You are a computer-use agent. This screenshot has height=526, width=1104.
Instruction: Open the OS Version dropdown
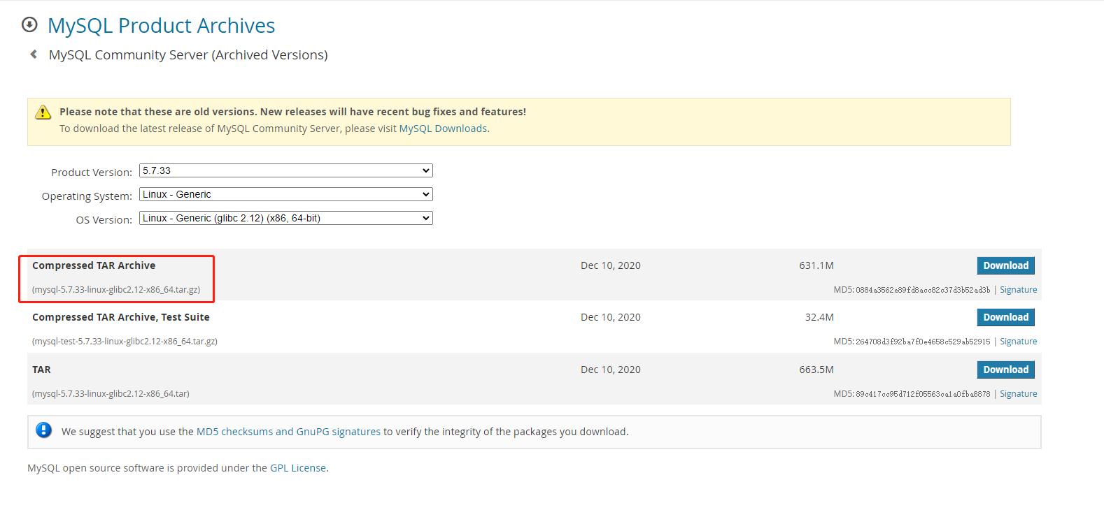285,218
